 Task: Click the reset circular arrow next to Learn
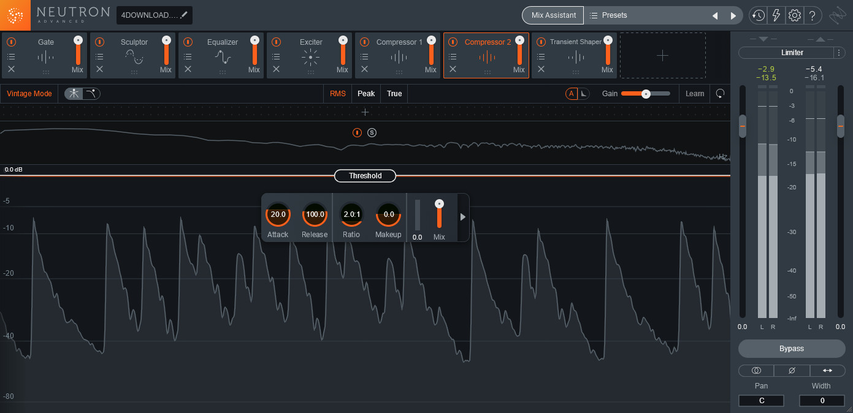(x=720, y=94)
